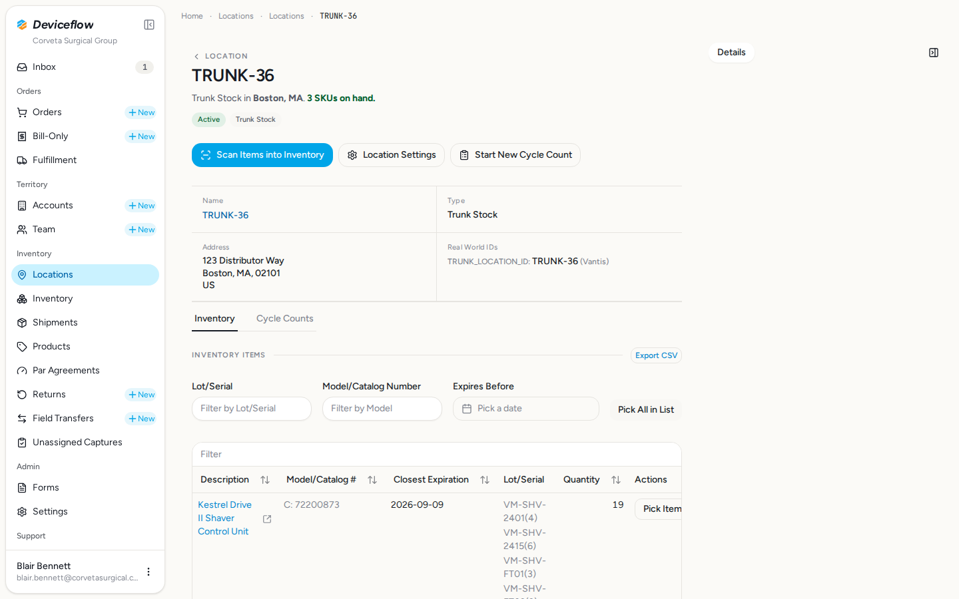Add new order with the New badge
This screenshot has width=959, height=599.
tap(141, 112)
